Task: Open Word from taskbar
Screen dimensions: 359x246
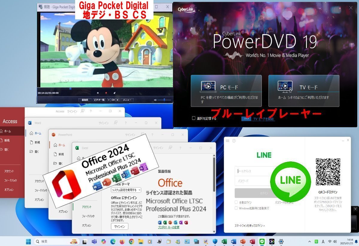Action: click(x=234, y=241)
